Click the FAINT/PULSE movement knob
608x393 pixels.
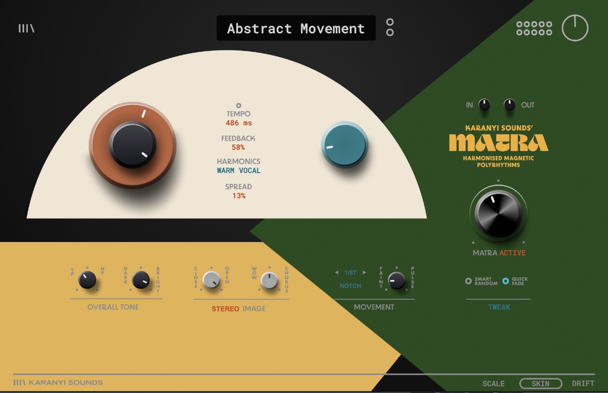397,280
